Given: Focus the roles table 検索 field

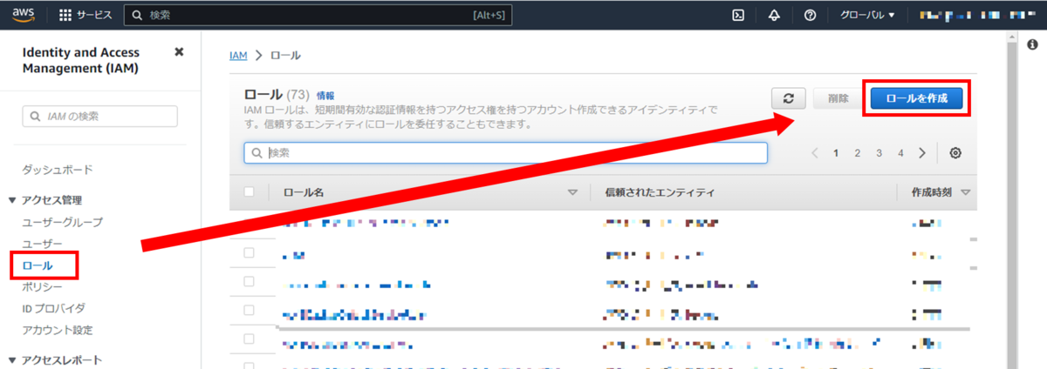Looking at the screenshot, I should [x=505, y=152].
